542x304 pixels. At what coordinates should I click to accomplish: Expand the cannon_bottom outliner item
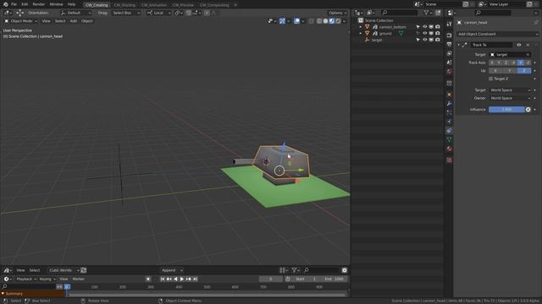coord(361,27)
